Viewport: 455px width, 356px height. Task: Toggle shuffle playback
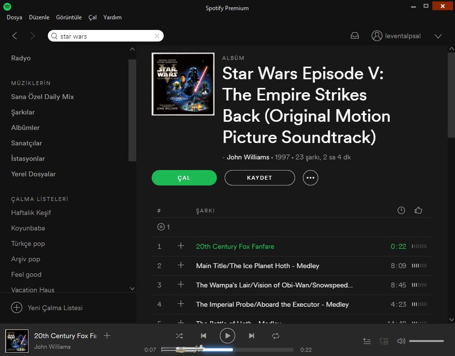coord(179,336)
